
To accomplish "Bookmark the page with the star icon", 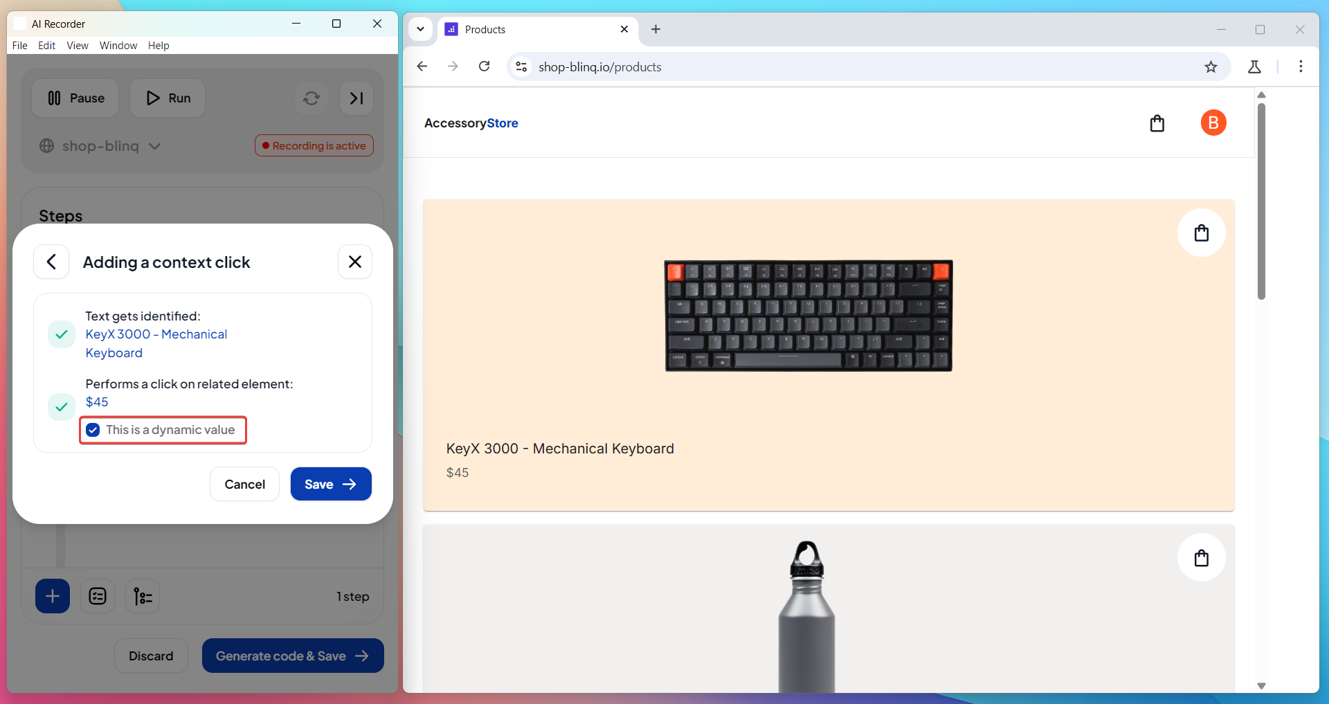I will point(1211,66).
